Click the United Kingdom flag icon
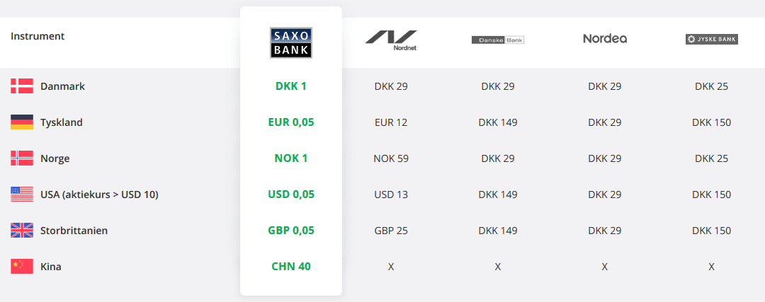 coord(22,231)
